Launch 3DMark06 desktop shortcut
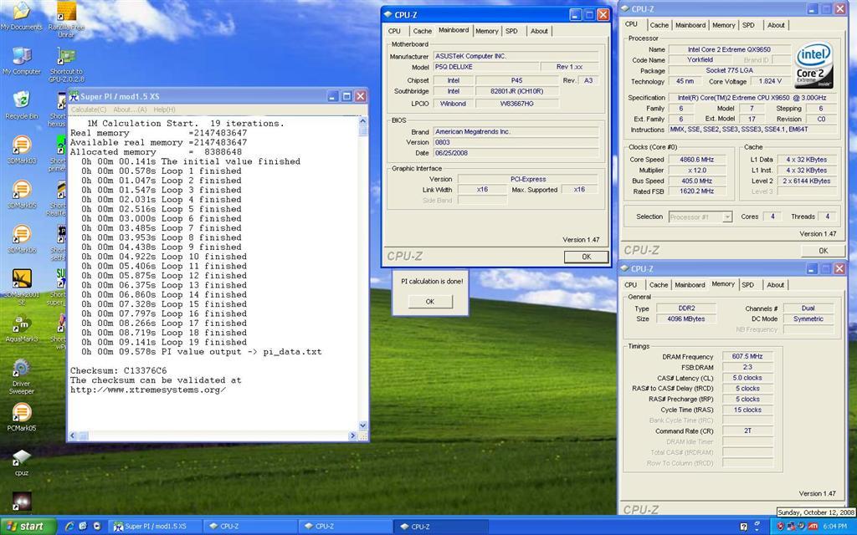The width and height of the screenshot is (857, 535). [21, 239]
